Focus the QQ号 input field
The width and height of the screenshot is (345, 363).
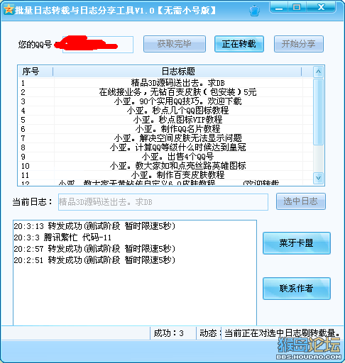[x=98, y=45]
